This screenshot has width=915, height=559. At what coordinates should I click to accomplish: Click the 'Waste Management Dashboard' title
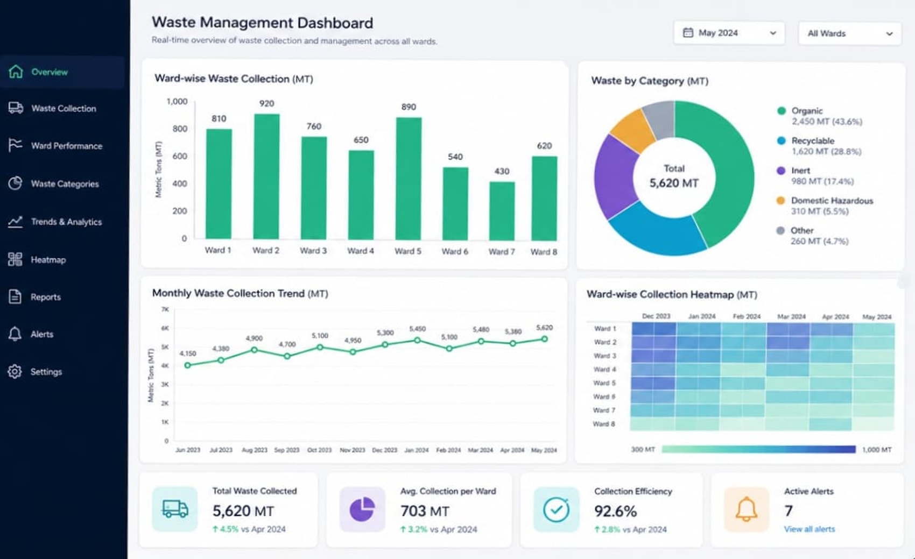tap(262, 23)
